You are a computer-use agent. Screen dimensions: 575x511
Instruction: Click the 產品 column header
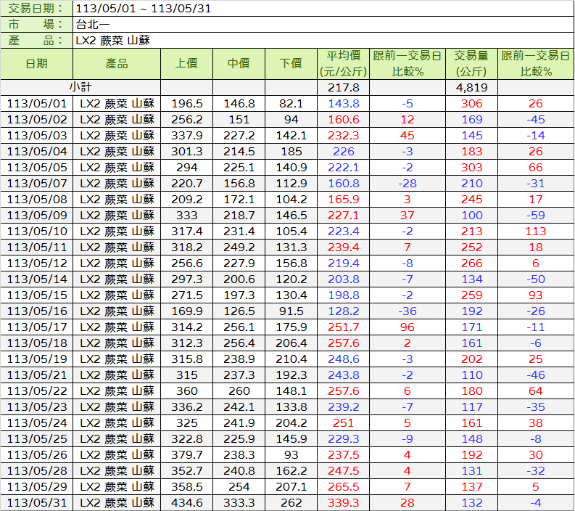[x=117, y=64]
